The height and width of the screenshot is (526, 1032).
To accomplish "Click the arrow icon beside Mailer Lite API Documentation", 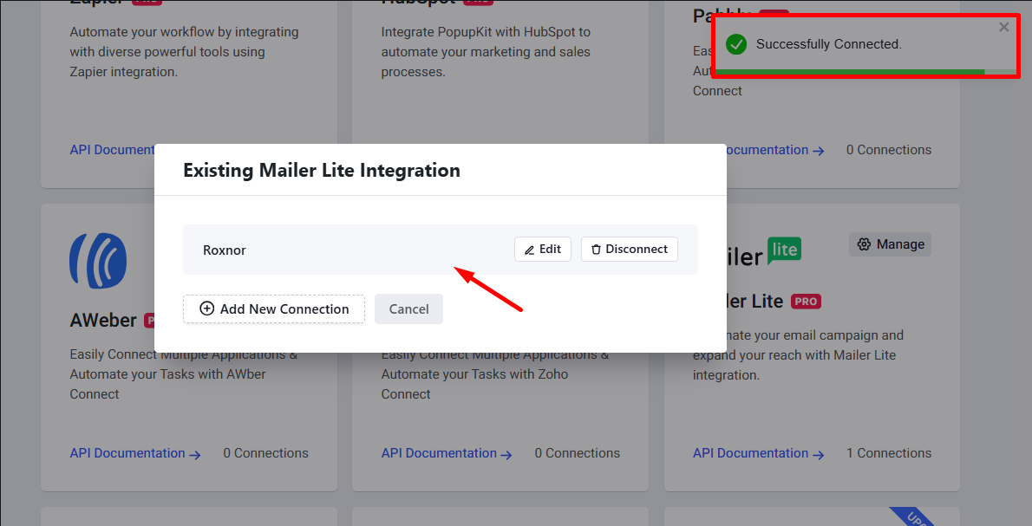I will tap(819, 454).
